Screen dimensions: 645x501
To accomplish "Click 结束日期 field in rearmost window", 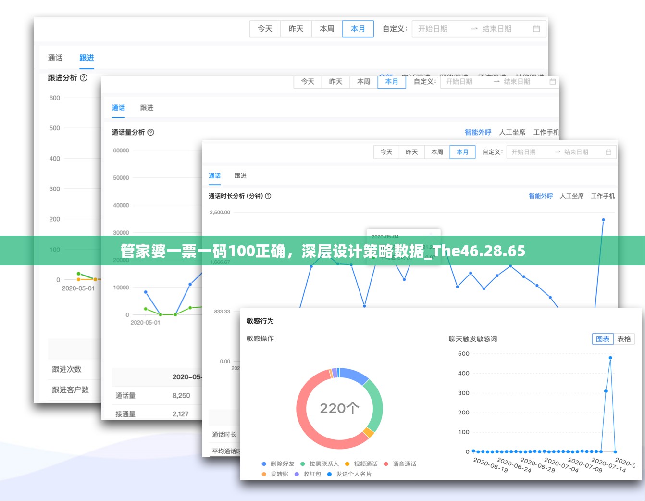I will click(x=497, y=29).
